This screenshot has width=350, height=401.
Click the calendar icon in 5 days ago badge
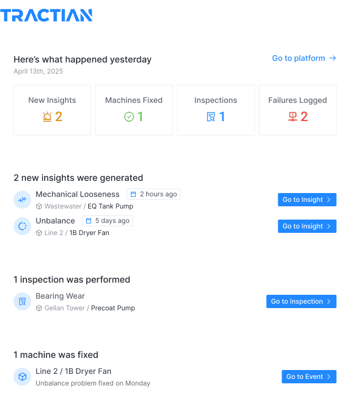coord(88,221)
